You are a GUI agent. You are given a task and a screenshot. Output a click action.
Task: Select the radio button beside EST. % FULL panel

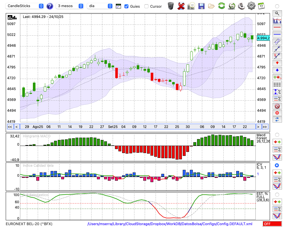pos(277,194)
